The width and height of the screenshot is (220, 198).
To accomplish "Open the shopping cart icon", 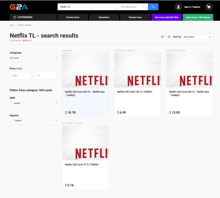I will (209, 7).
